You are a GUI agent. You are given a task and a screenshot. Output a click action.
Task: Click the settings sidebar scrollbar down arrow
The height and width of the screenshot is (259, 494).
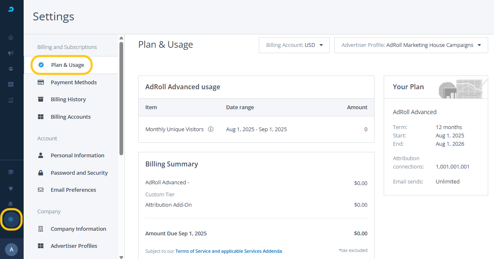(x=121, y=257)
